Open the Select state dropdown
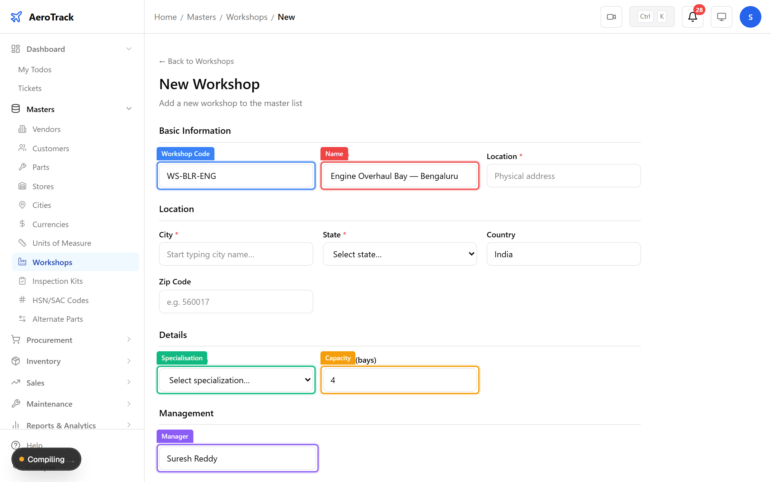 click(399, 254)
